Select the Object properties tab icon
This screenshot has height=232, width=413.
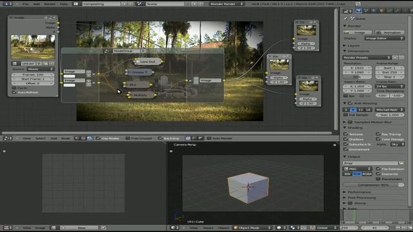tap(381, 11)
